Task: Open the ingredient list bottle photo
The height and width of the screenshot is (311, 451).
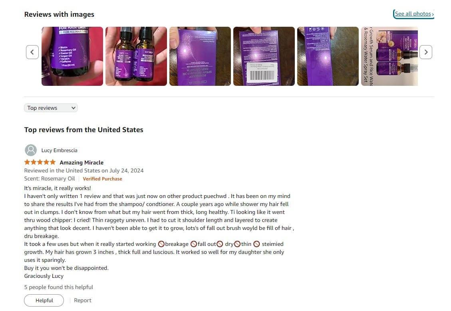Action: 72,56
